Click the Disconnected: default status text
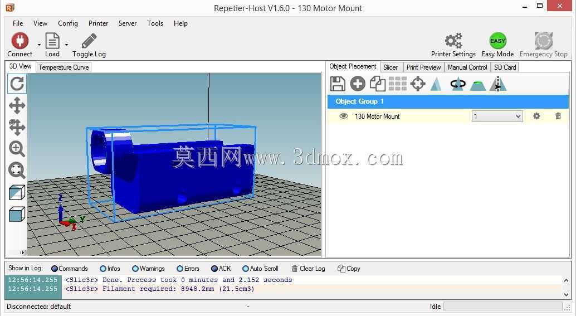 [38, 307]
